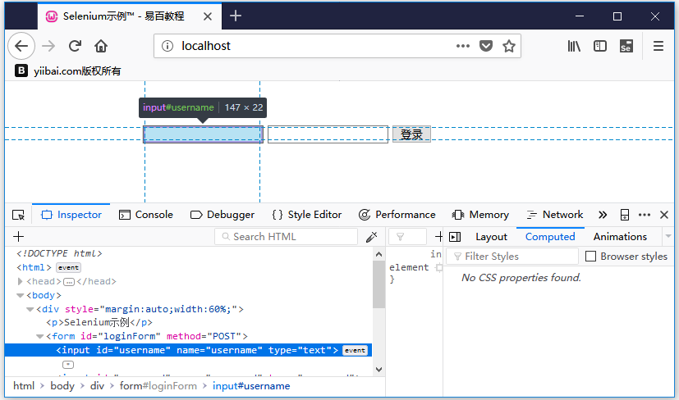
Task: Expand the head element node
Action: (x=20, y=281)
